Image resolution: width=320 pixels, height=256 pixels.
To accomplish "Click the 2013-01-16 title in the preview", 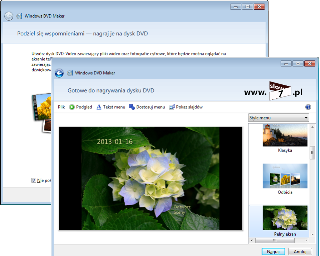I will tap(115, 142).
